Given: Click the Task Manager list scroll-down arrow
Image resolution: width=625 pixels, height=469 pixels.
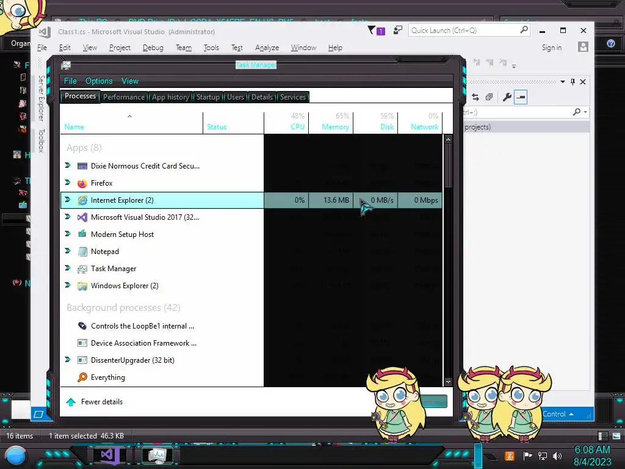Looking at the screenshot, I should point(448,382).
